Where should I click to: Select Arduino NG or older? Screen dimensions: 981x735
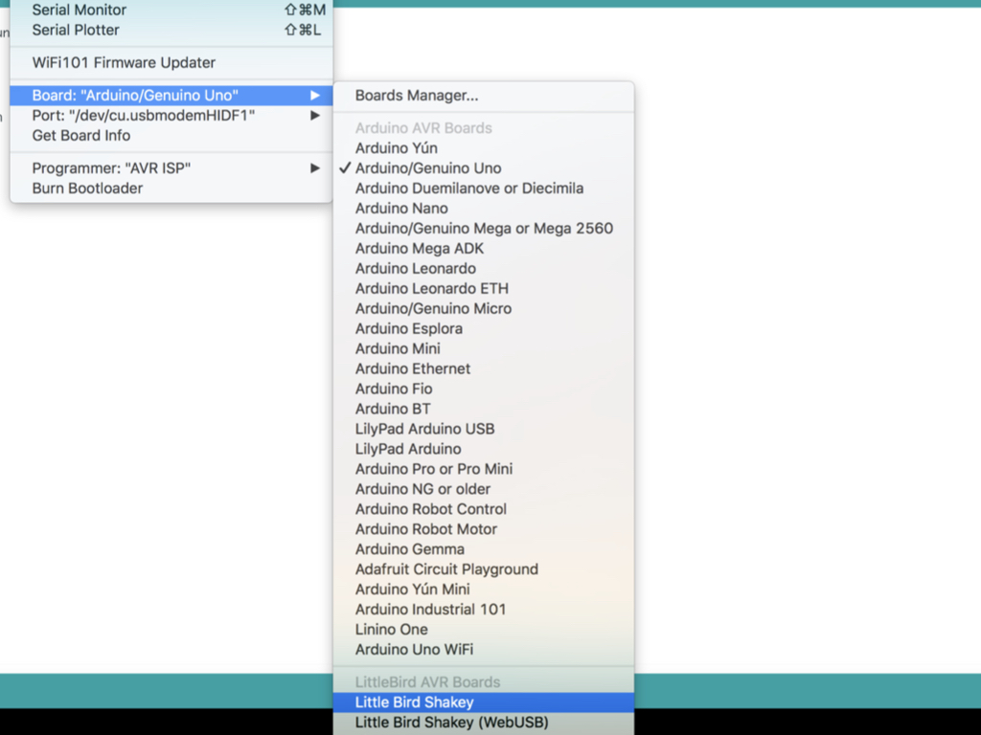click(484, 489)
